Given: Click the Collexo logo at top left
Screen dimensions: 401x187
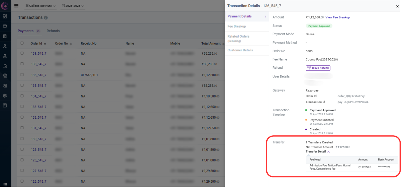Looking at the screenshot, I should coord(5,6).
